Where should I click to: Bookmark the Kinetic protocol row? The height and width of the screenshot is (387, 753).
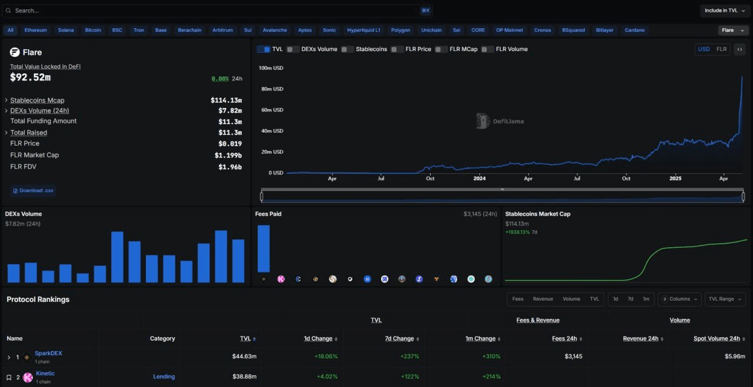(x=9, y=377)
